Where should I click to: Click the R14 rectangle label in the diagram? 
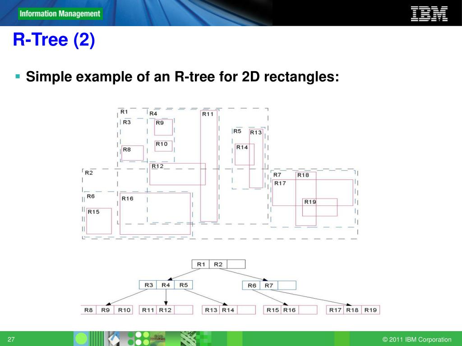point(242,147)
